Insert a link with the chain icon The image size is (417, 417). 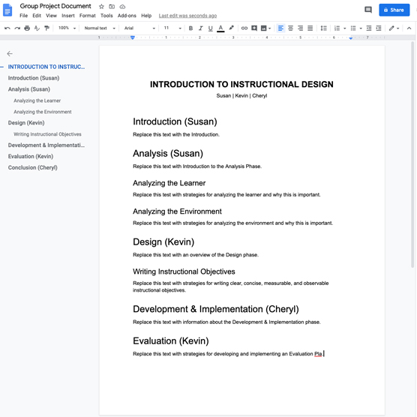click(x=244, y=28)
